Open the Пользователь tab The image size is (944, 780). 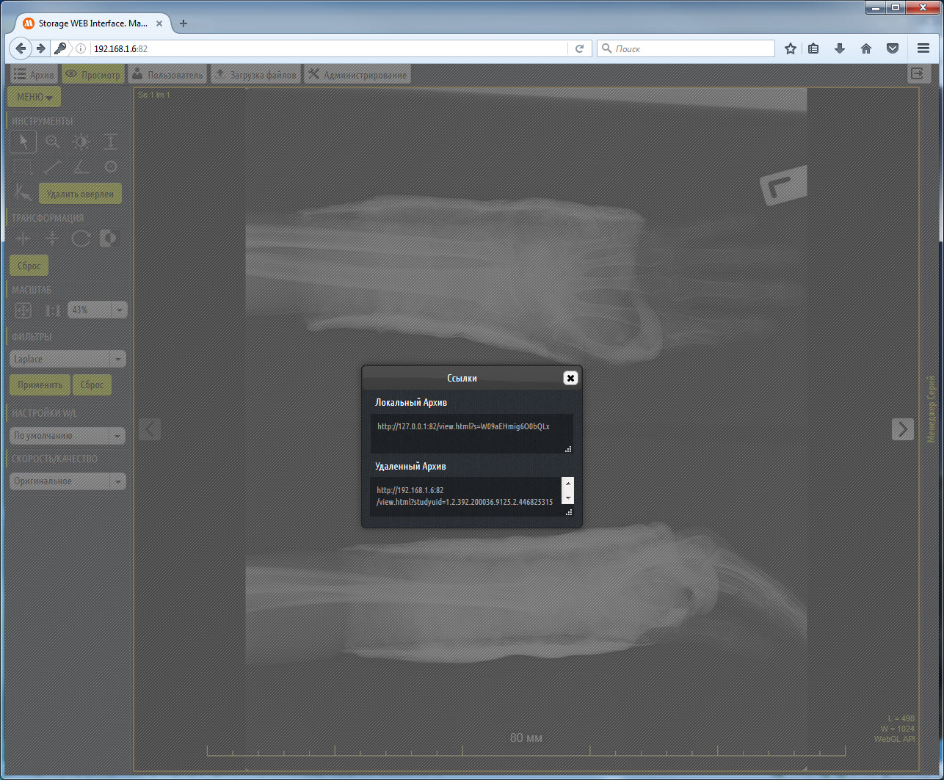coord(168,75)
